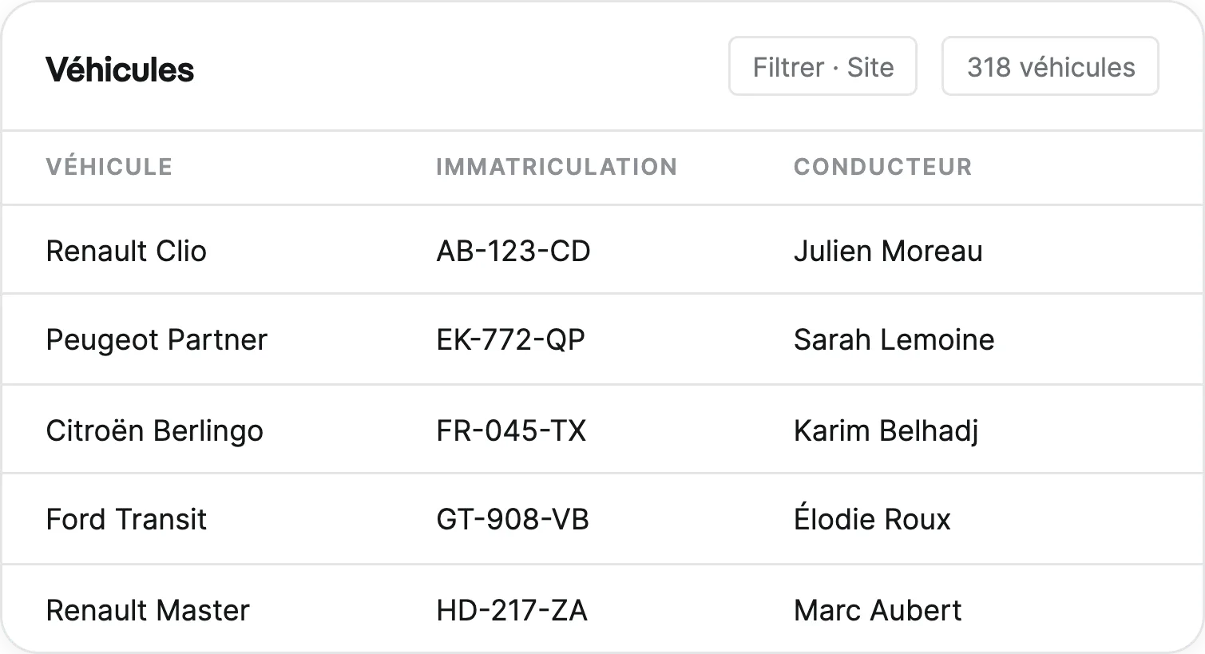Open the Filtrer · Site filter
The image size is (1205, 654).
(822, 66)
